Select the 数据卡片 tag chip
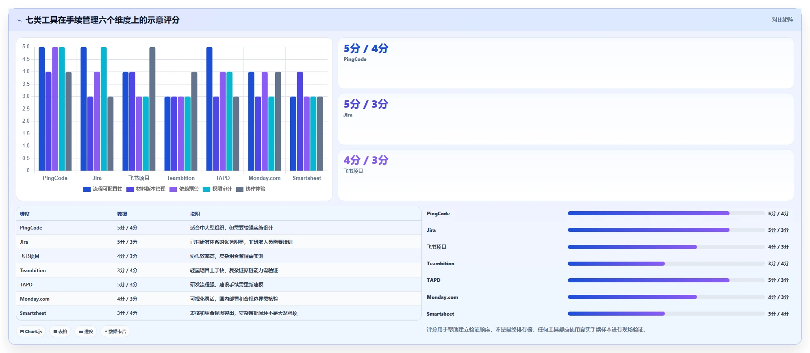The height and width of the screenshot is (353, 810). pos(115,331)
